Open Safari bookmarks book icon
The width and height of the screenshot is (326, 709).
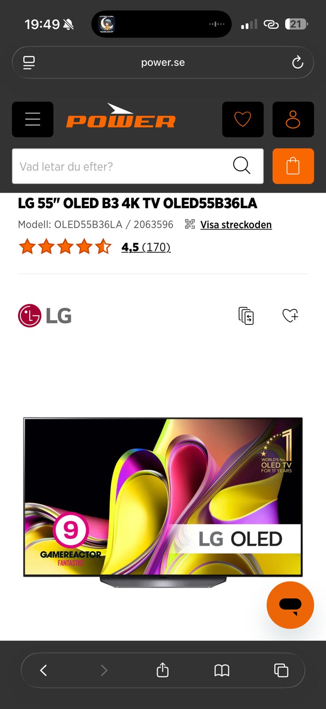pyautogui.click(x=222, y=670)
